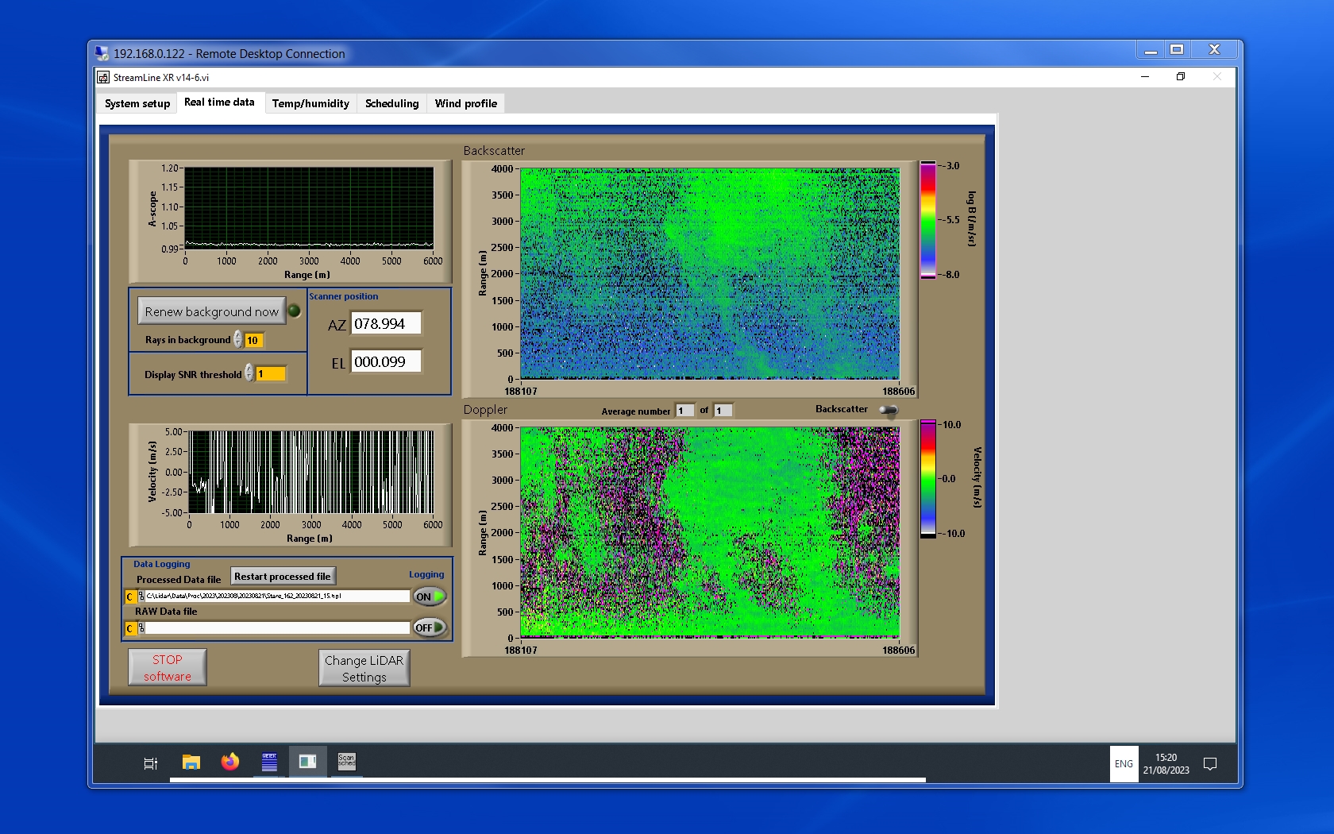Click the ENG language selector in taskbar

click(x=1124, y=764)
